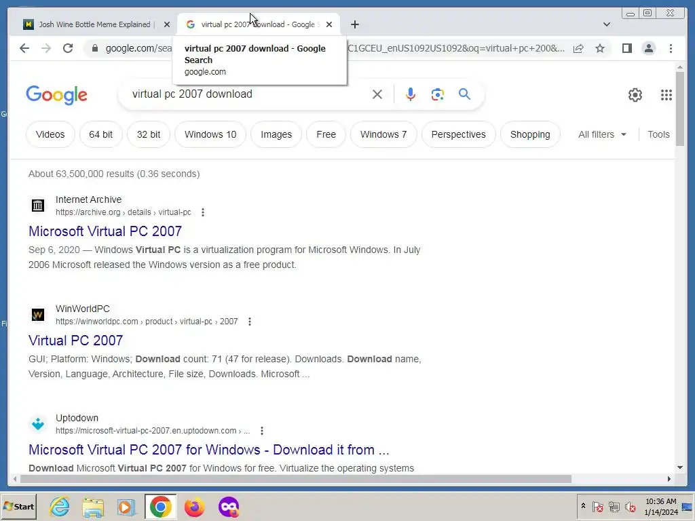The height and width of the screenshot is (521, 695).
Task: Open Chrome side panel
Action: (626, 48)
